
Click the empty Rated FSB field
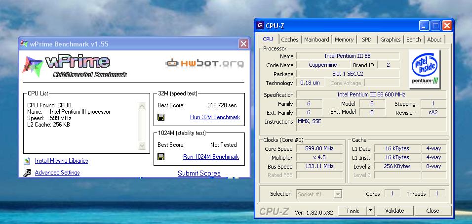tap(319, 175)
